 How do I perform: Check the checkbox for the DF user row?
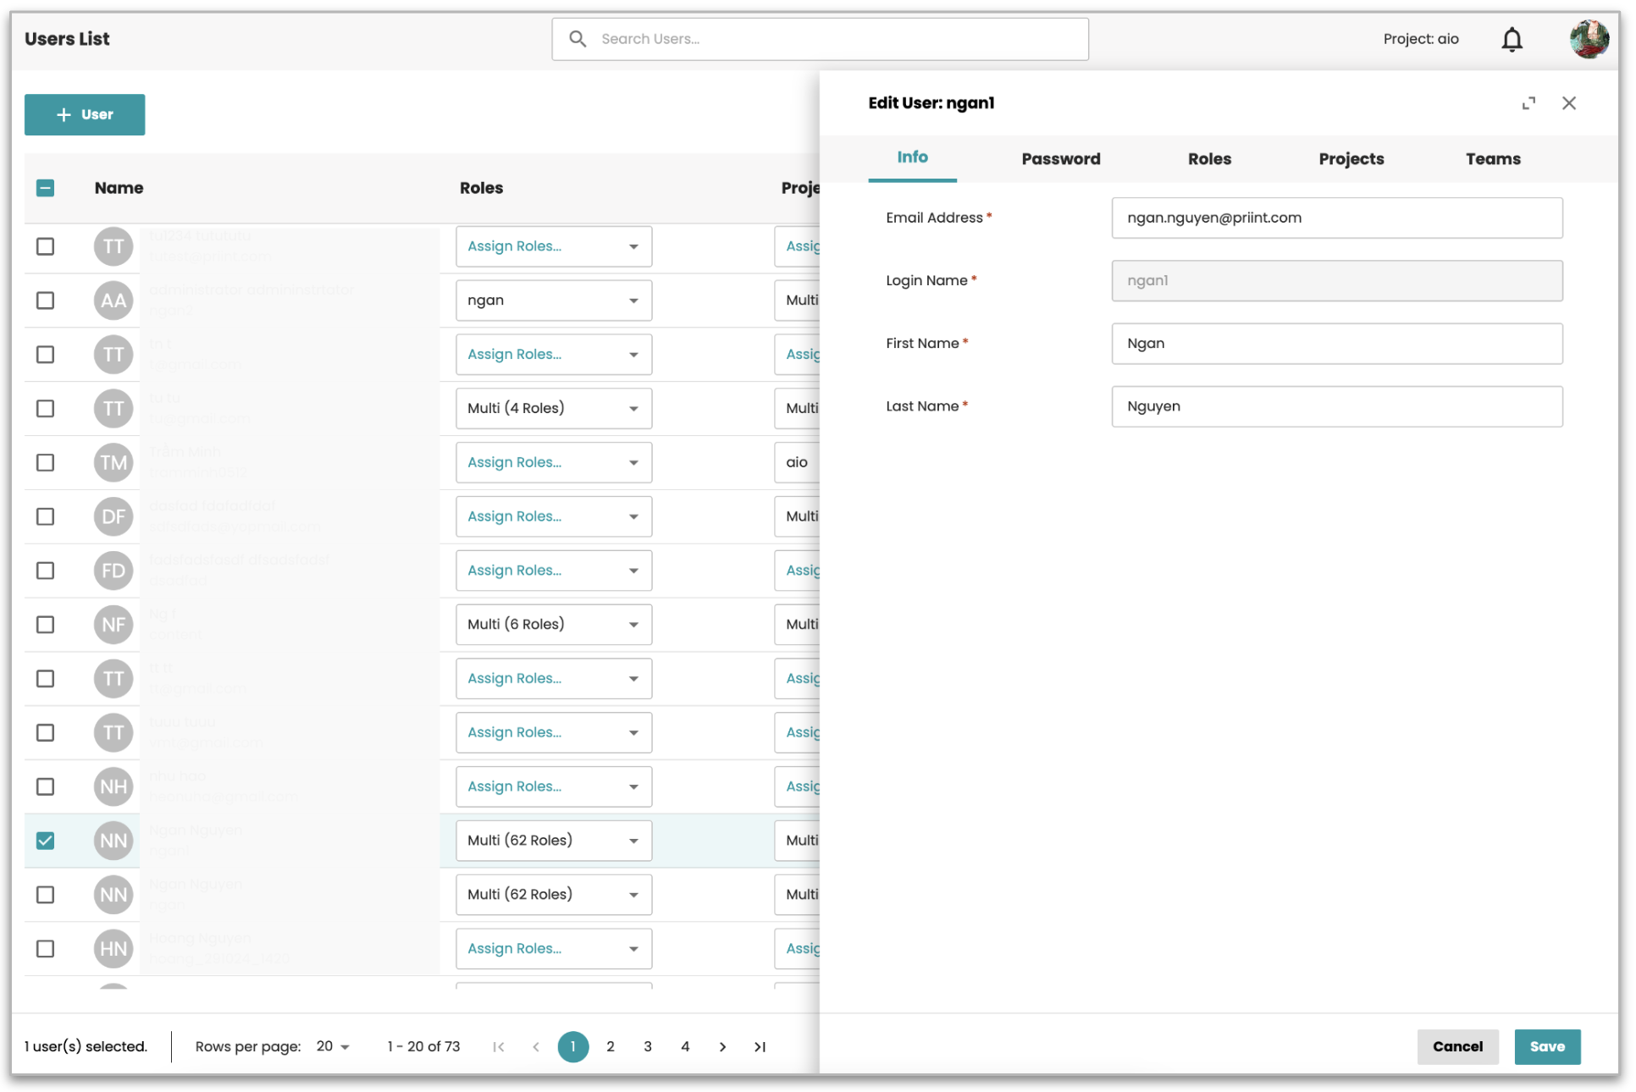point(46,516)
